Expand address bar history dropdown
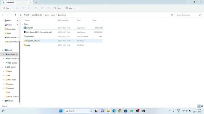The height and width of the screenshot is (114, 204). (x=167, y=15)
